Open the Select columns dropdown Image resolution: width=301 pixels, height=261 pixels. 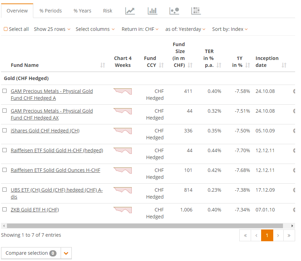pos(95,29)
